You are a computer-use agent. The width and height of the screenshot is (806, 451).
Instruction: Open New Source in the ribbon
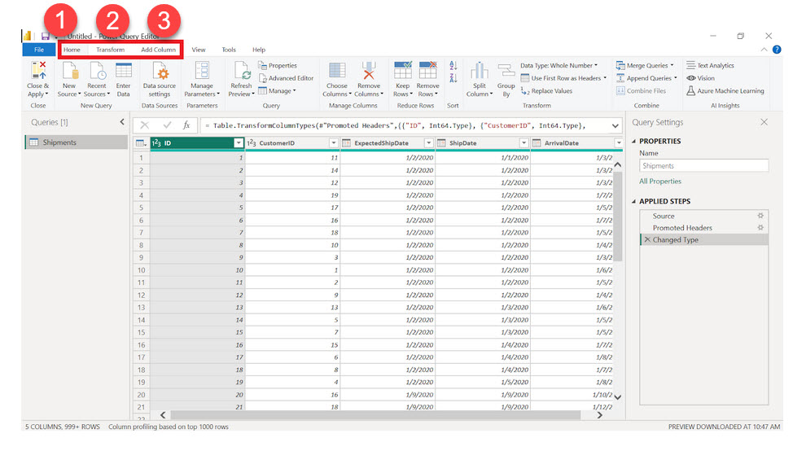tap(69, 79)
